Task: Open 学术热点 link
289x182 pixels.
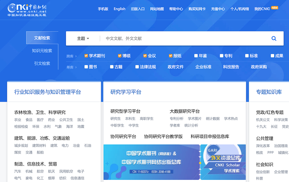Action: tap(231, 119)
